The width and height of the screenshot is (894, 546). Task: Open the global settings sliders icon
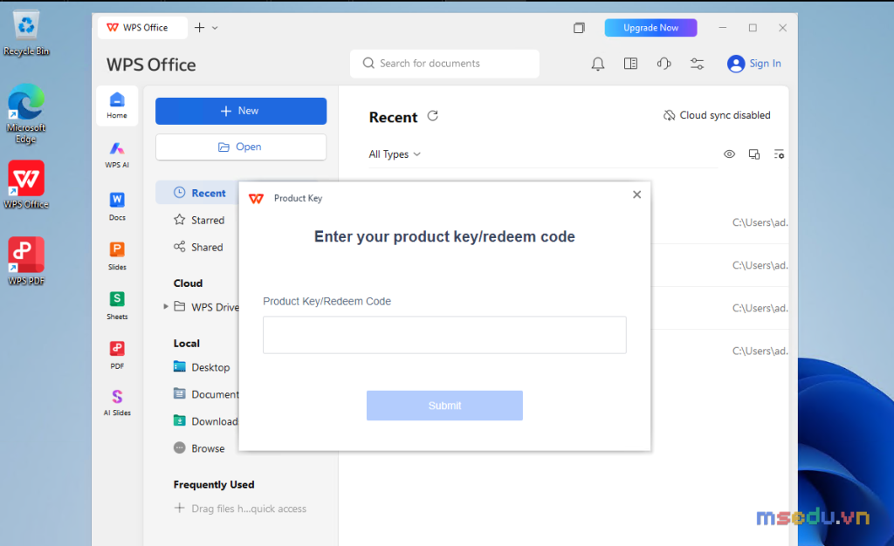tap(697, 64)
